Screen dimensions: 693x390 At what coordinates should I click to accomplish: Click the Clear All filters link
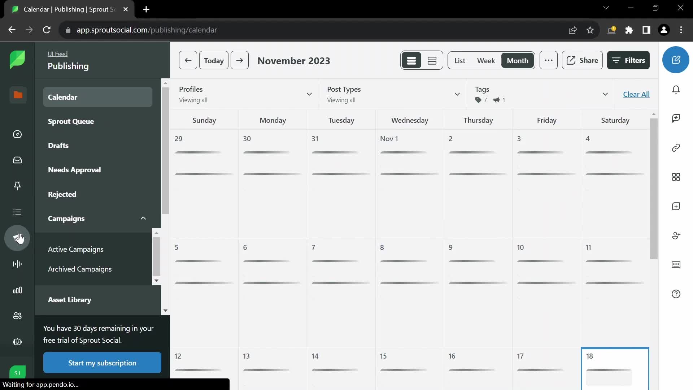(x=636, y=94)
